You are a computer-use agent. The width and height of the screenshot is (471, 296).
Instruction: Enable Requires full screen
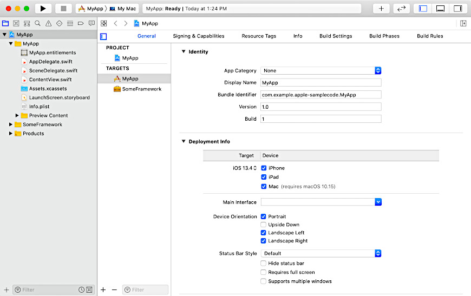point(264,272)
